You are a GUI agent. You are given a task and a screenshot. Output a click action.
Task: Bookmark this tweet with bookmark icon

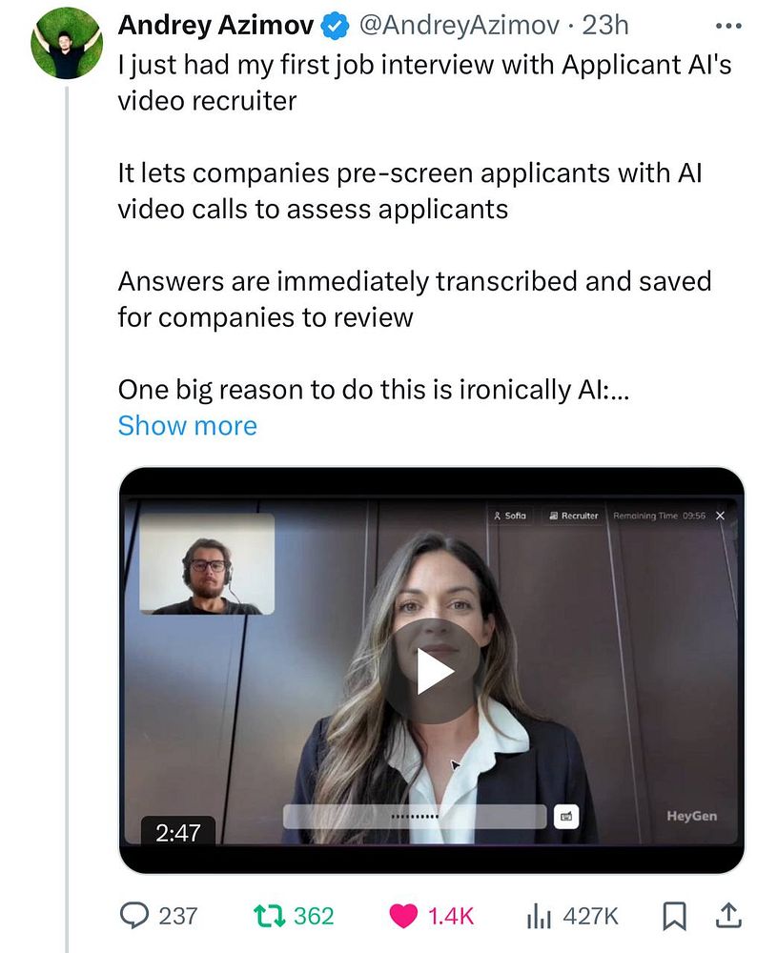(674, 916)
